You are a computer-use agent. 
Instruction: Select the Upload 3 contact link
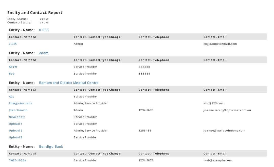[15, 138]
